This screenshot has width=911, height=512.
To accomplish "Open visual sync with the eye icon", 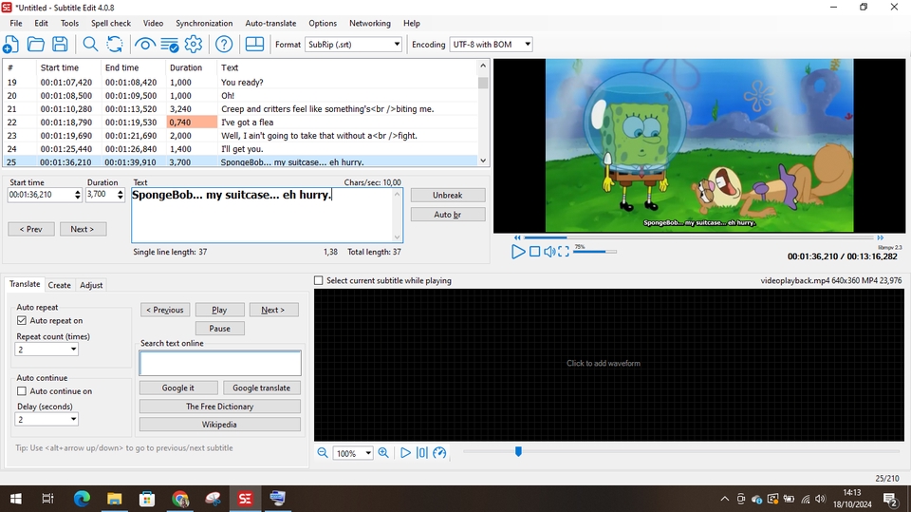I will coord(144,45).
